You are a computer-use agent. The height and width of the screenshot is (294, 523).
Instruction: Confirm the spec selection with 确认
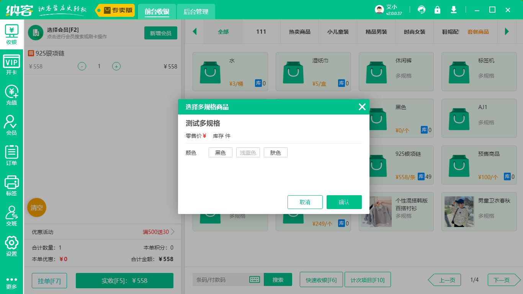click(344, 202)
